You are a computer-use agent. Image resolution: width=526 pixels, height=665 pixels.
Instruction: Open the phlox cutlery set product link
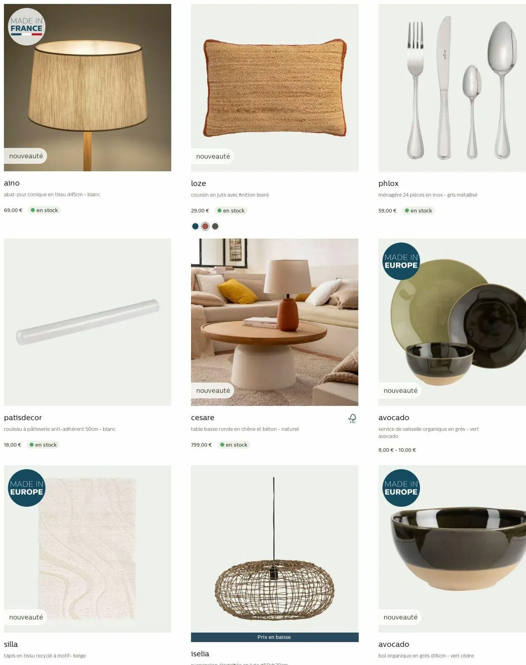tap(388, 184)
